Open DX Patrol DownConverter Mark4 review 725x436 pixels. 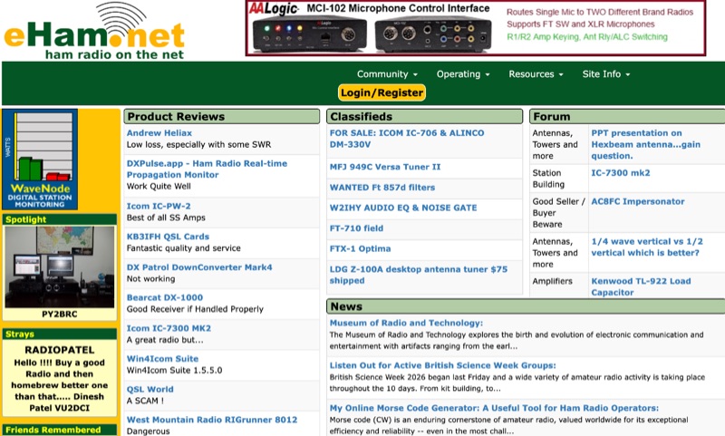point(199,266)
